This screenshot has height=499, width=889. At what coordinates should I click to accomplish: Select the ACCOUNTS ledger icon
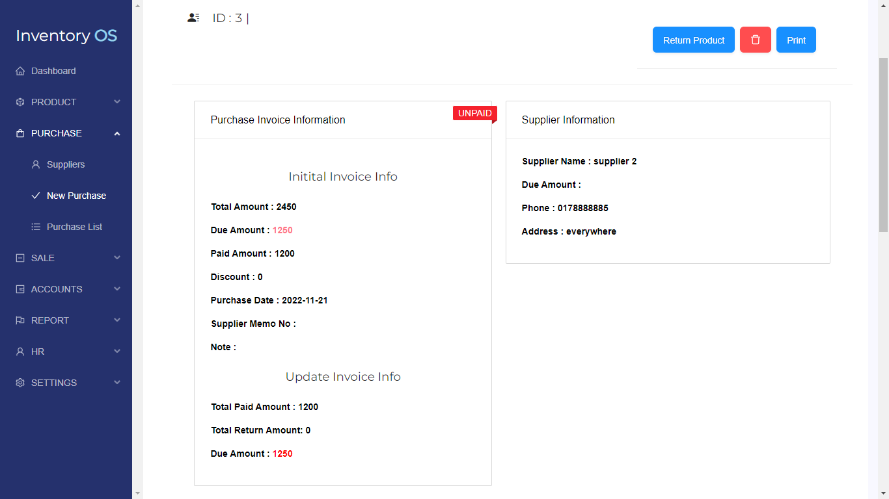tap(20, 289)
